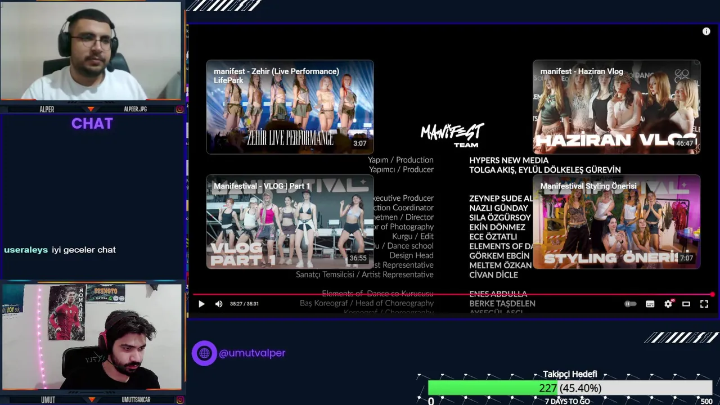
Task: Open Manifestival Styling Önerisi thumbnail
Action: click(x=616, y=222)
